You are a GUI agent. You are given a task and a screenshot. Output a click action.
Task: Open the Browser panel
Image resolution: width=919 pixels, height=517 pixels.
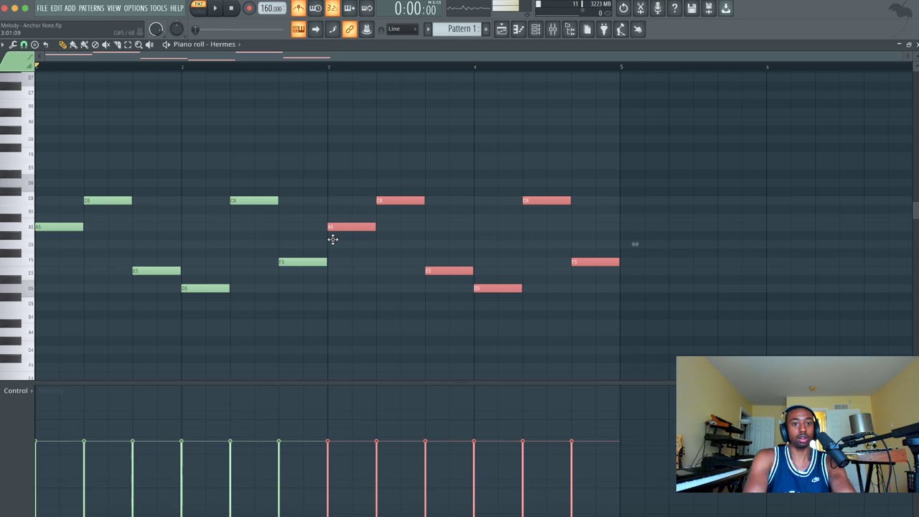pos(570,29)
